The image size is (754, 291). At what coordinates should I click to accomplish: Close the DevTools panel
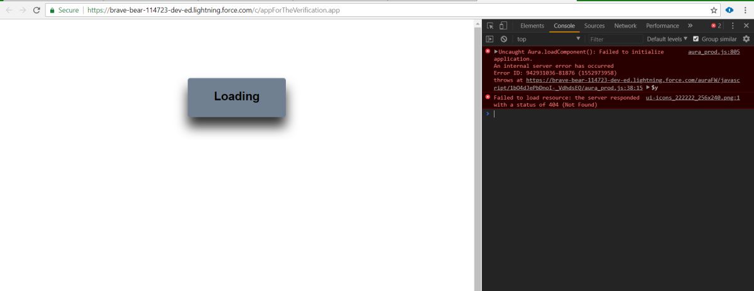tap(745, 26)
